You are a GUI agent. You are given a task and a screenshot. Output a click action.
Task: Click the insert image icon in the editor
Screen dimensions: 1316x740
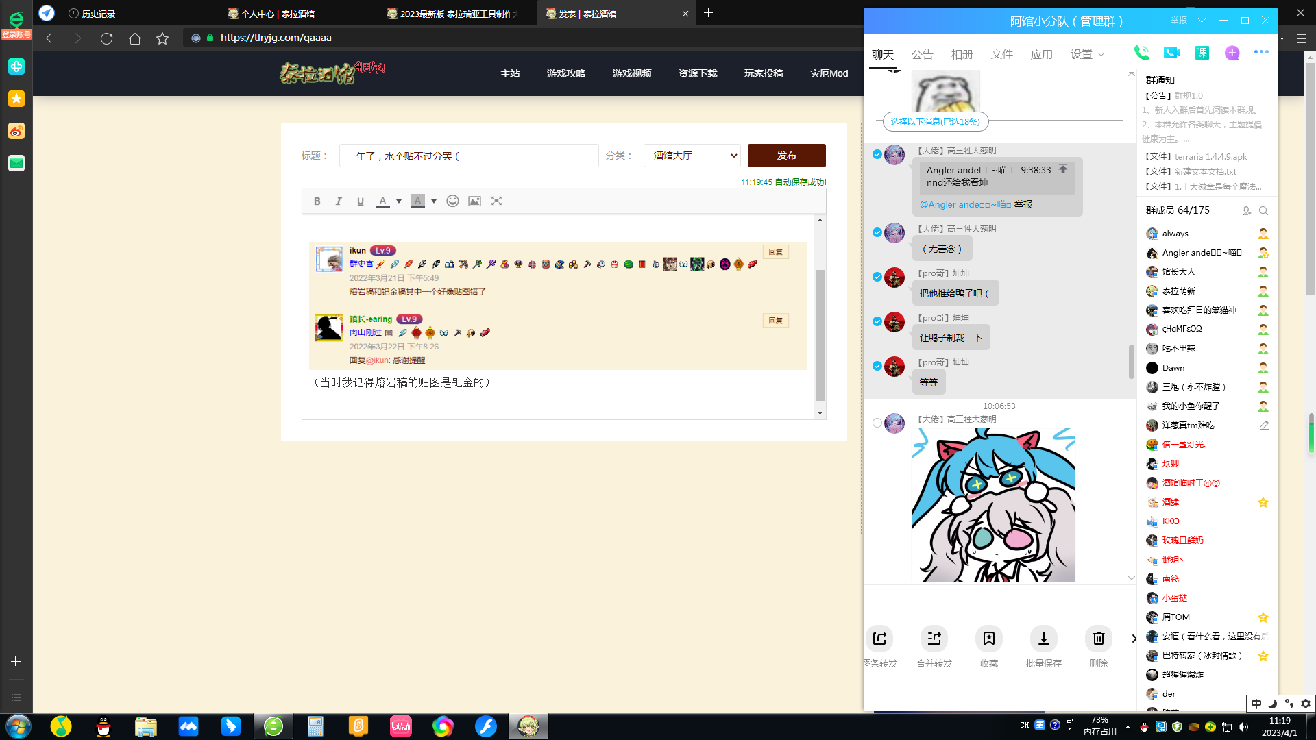tap(474, 201)
